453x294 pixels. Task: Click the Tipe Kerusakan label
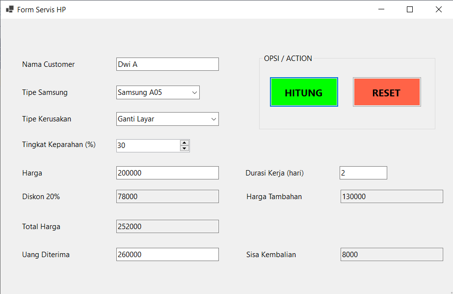click(47, 119)
